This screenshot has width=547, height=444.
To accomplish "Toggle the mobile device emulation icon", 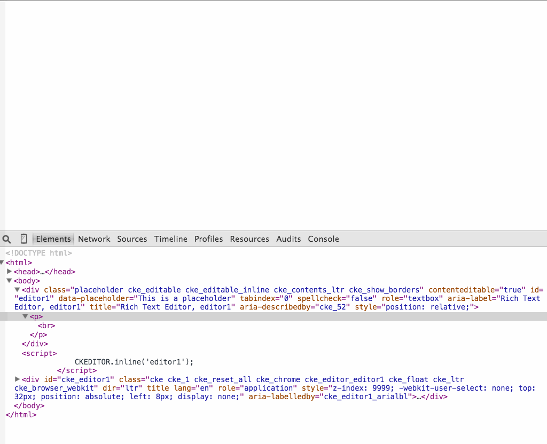I will tap(24, 239).
